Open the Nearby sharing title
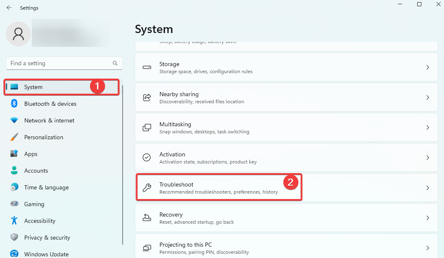 179,94
